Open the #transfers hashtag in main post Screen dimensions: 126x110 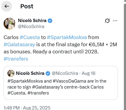[x=16, y=59]
